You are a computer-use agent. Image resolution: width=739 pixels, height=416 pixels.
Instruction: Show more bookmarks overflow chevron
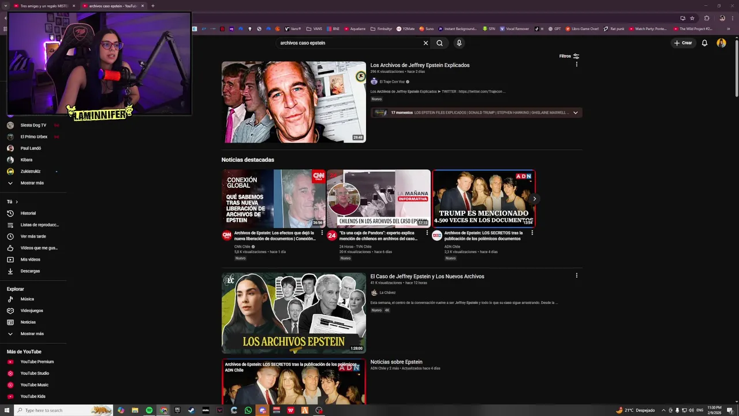tap(730, 28)
